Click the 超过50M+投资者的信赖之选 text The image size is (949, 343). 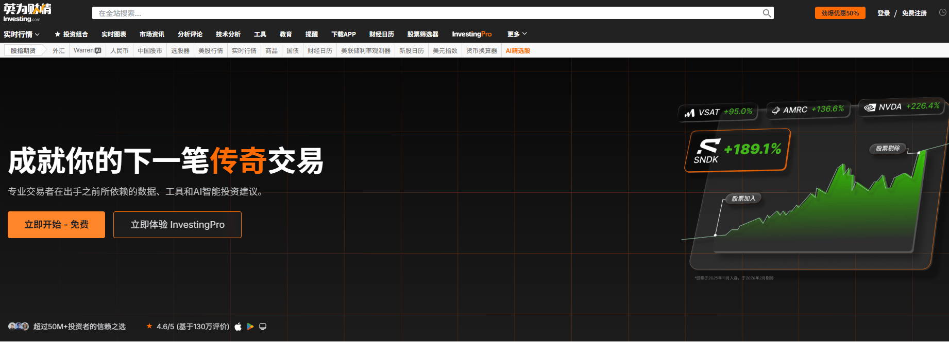click(x=79, y=327)
